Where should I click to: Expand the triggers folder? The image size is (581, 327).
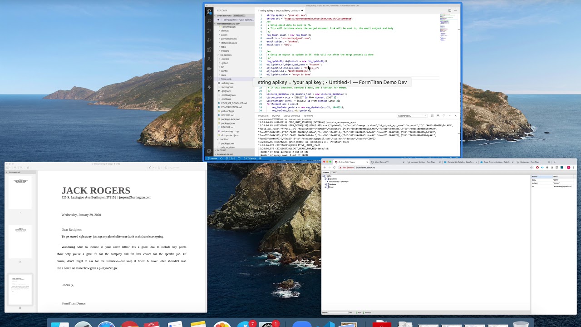tap(225, 51)
